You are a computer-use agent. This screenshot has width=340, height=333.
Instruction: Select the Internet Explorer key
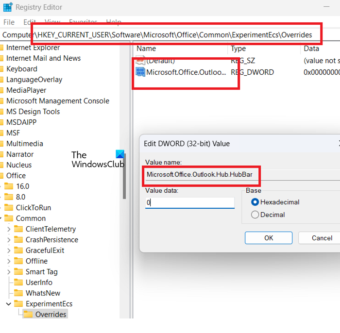[x=33, y=47]
